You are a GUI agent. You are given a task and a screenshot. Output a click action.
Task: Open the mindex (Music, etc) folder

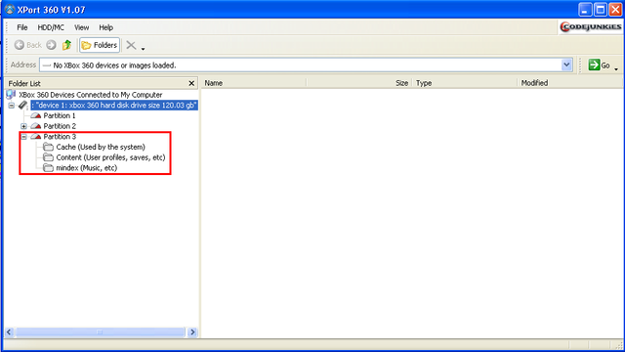click(x=87, y=167)
